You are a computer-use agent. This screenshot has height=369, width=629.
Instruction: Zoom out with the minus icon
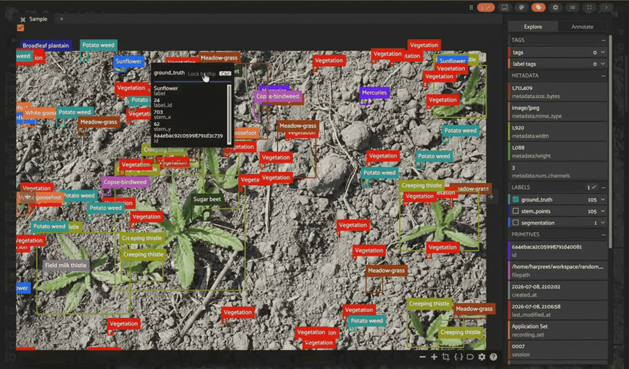422,357
